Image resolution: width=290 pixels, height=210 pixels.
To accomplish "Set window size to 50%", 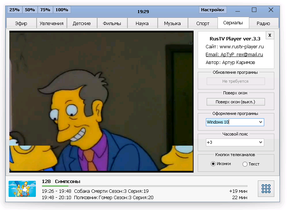I will pyautogui.click(x=30, y=10).
